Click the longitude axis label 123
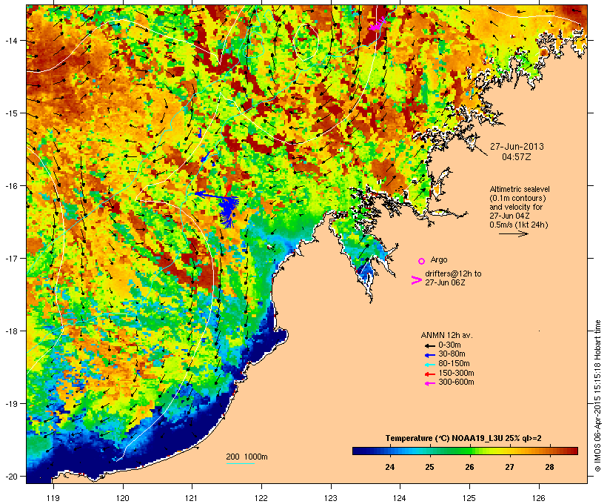607x504 pixels. (331, 498)
